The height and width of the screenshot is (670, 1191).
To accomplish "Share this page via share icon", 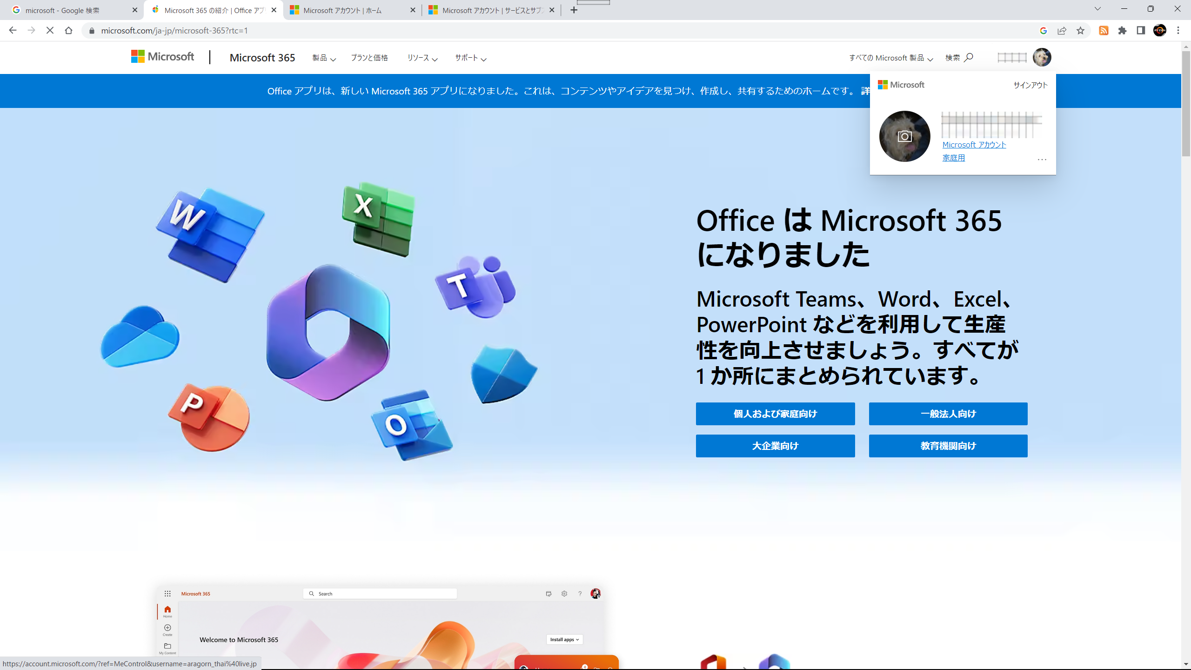I will (1062, 31).
